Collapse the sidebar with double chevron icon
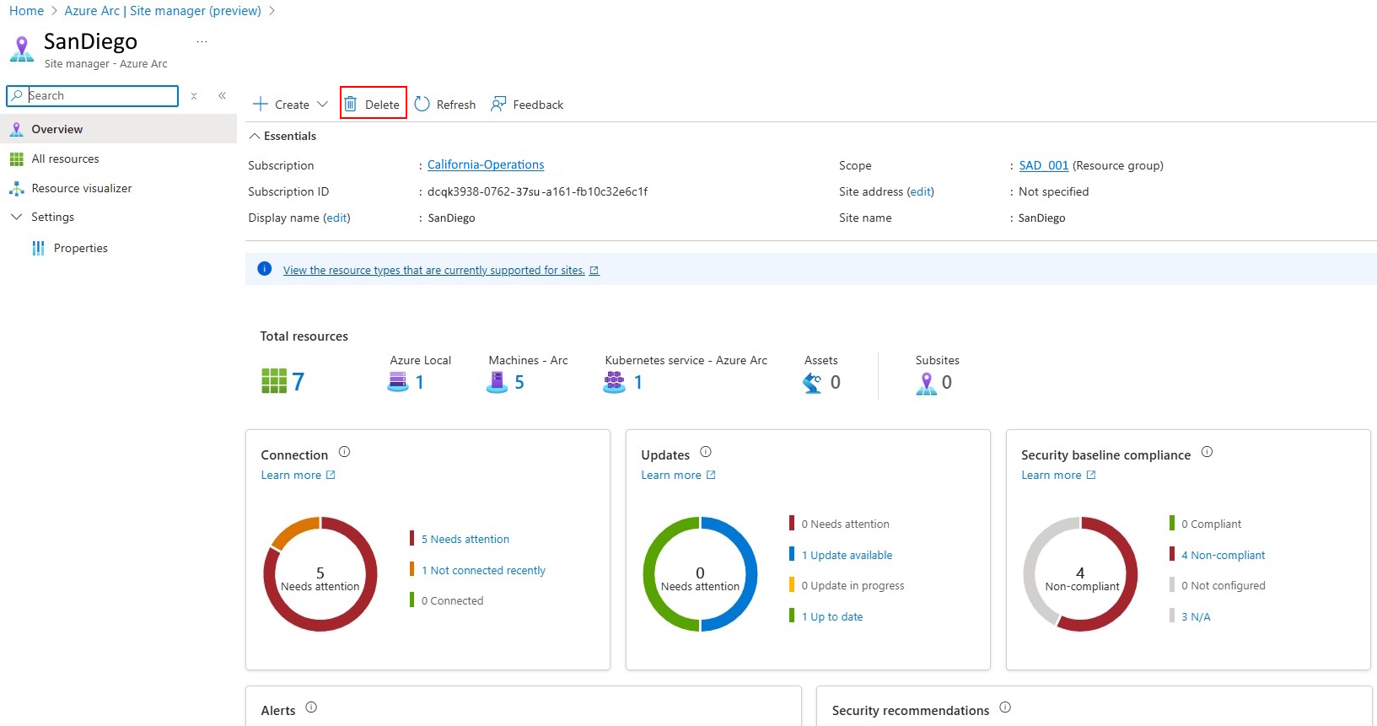Viewport: 1377px width, 726px height. (222, 96)
